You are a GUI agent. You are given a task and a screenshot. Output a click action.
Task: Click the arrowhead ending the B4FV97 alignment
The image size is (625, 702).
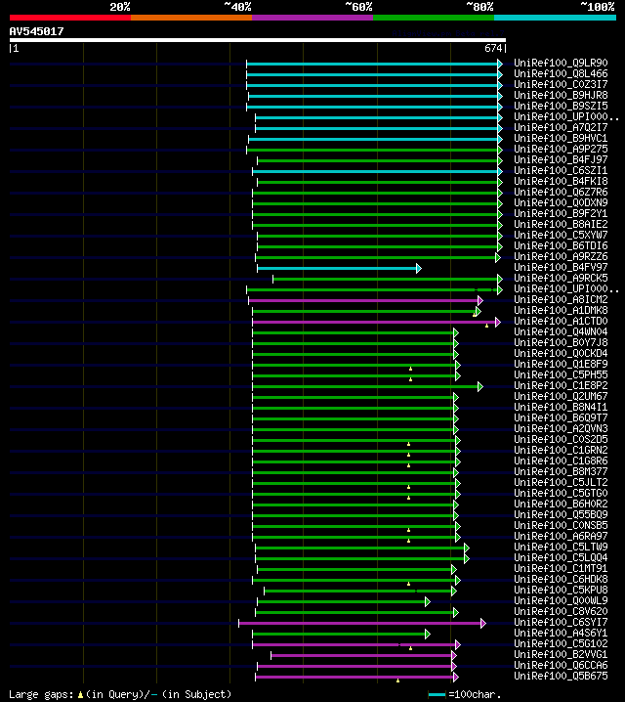(418, 268)
